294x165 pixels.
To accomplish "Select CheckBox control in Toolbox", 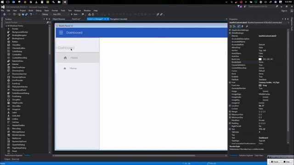I will 16,45.
